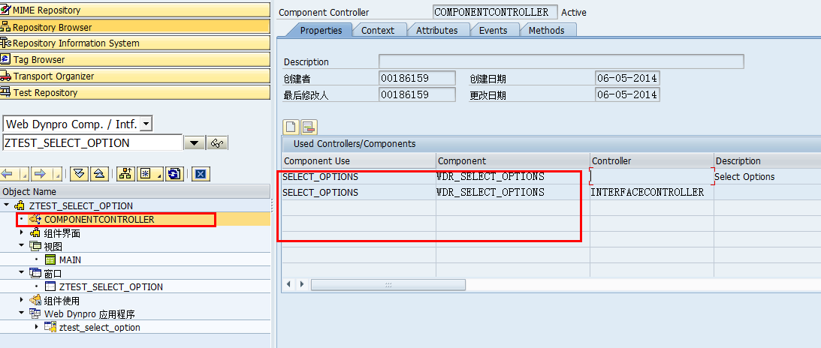Image resolution: width=821 pixels, height=348 pixels.
Task: Collapse the Web Dynpro 应用程序 node
Action: point(22,313)
